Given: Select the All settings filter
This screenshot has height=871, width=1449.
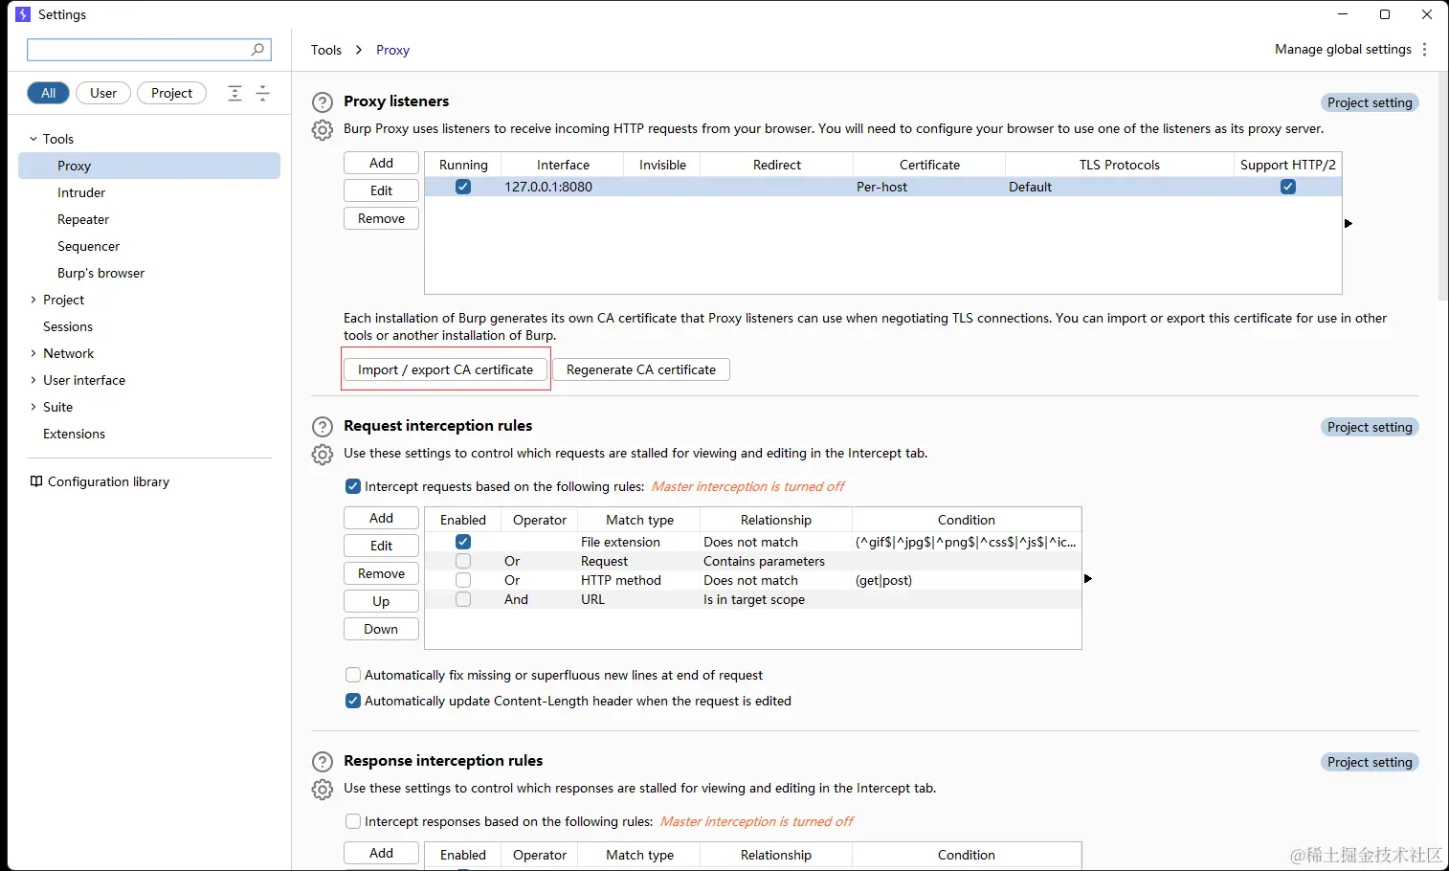Looking at the screenshot, I should (x=48, y=93).
